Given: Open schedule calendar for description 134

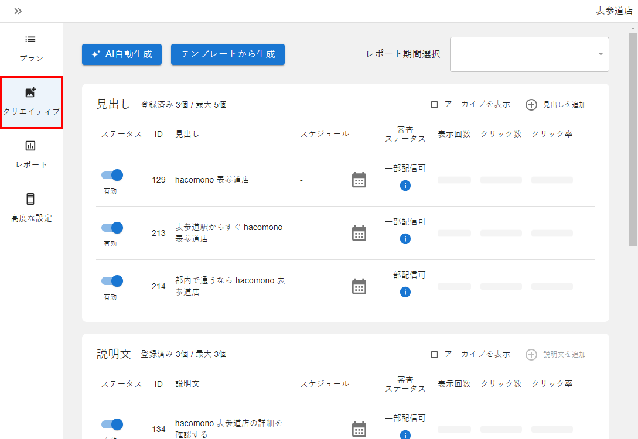Looking at the screenshot, I should click(359, 429).
